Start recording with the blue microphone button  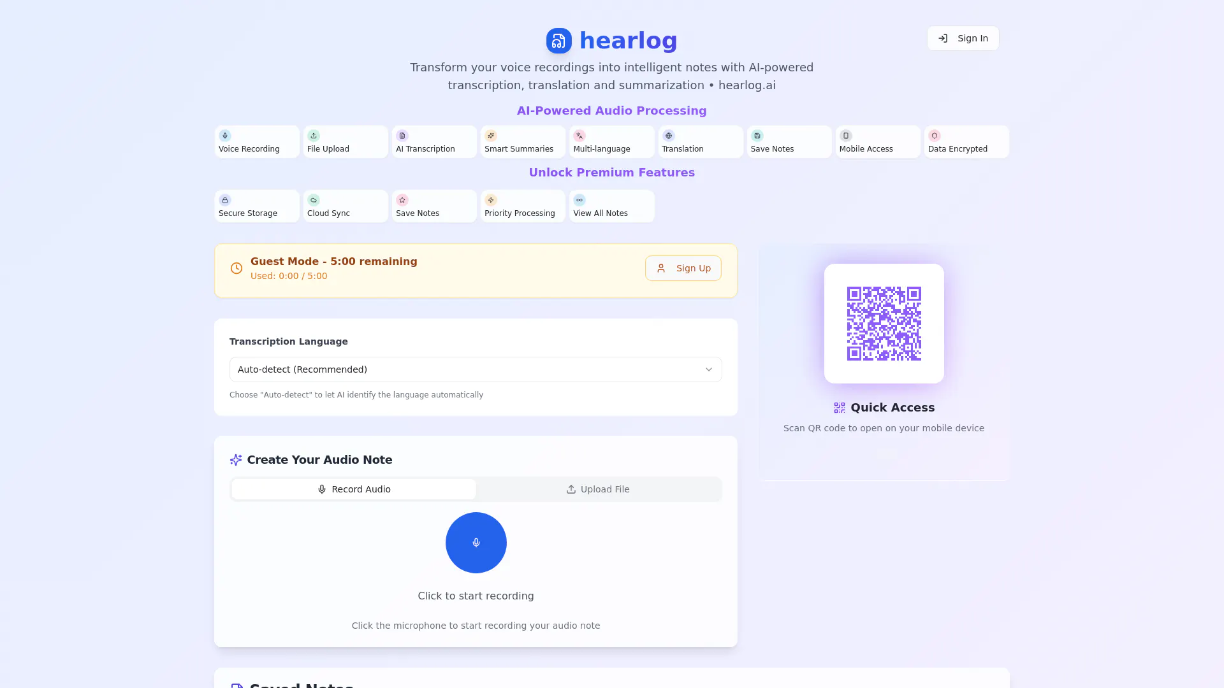(x=476, y=543)
